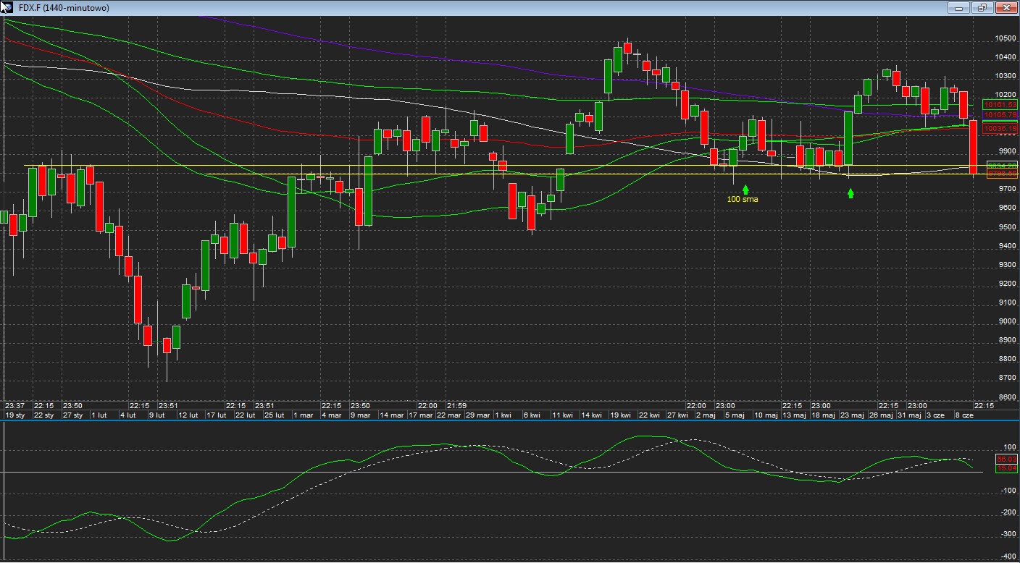1020x563 pixels.
Task: Click the FDX.F chart window icon
Action: pos(8,7)
